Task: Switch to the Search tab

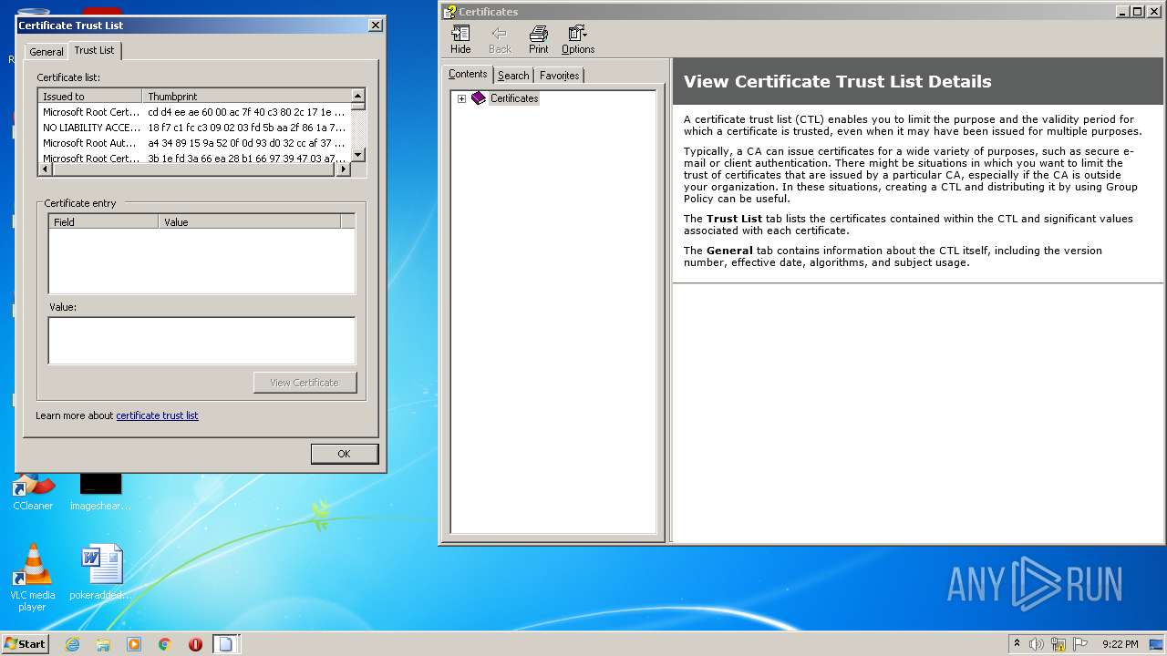Action: click(x=513, y=76)
